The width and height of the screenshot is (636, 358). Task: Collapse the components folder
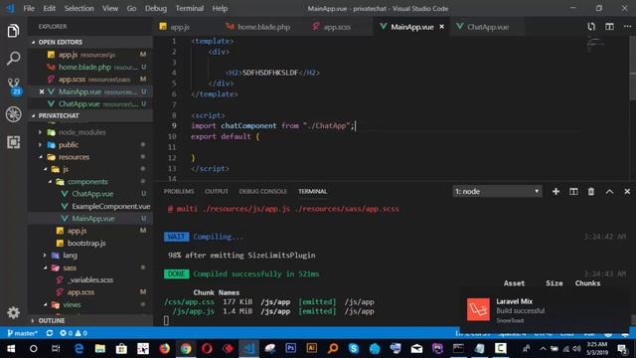(x=50, y=182)
